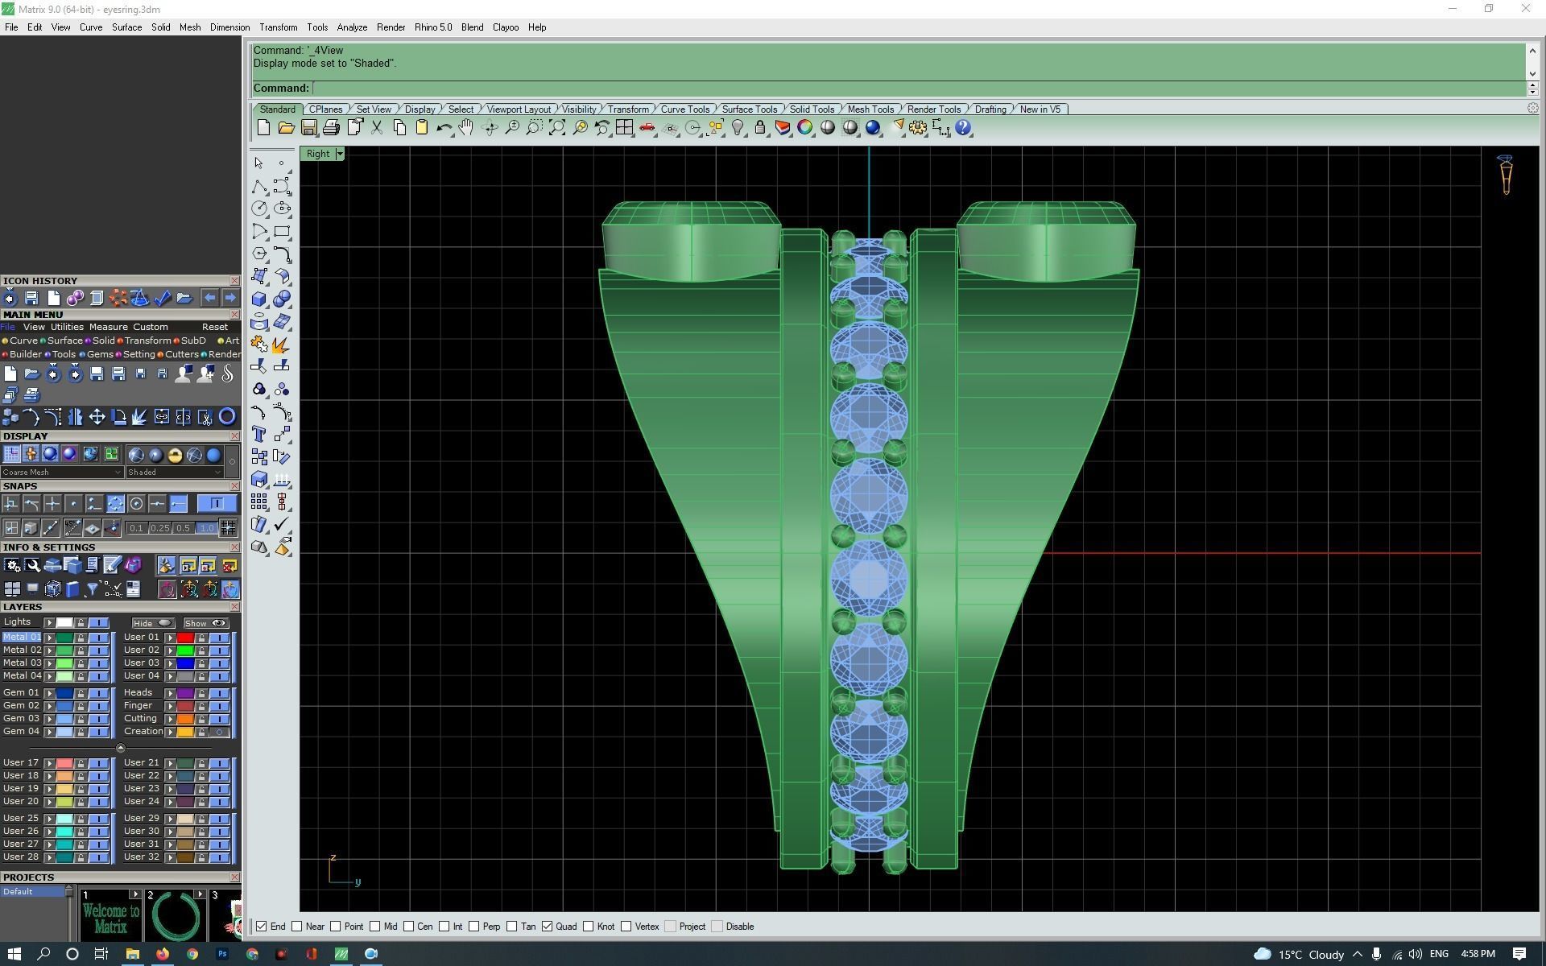Image resolution: width=1546 pixels, height=966 pixels.
Task: Toggle the Mid osnap checkbox
Action: point(375,927)
